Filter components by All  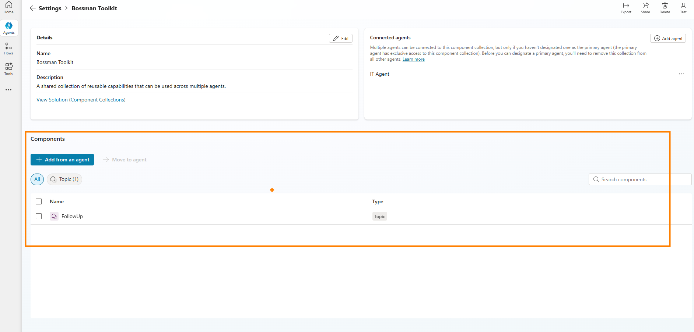click(37, 179)
